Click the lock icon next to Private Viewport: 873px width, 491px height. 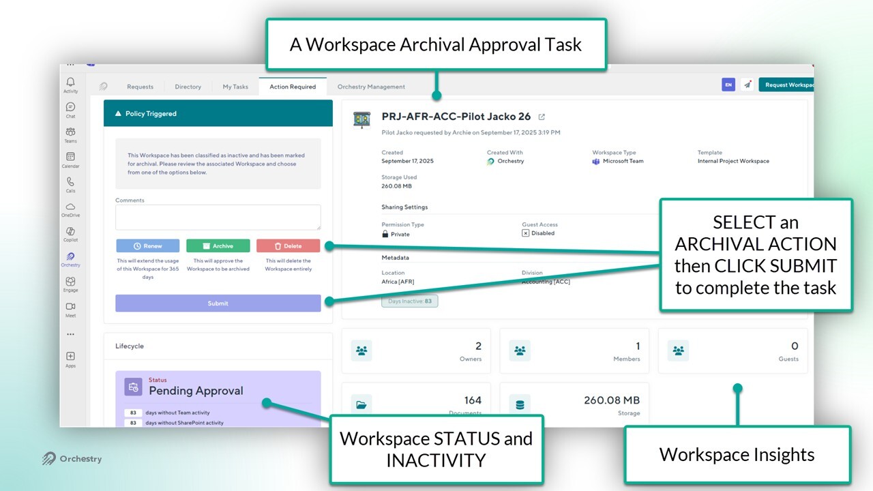click(x=385, y=234)
